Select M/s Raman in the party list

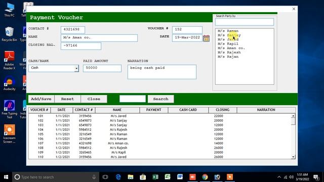coord(228,31)
